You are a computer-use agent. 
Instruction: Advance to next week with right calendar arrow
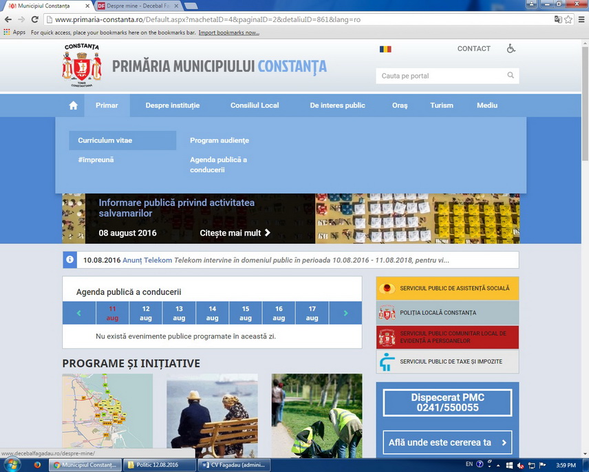click(x=345, y=313)
